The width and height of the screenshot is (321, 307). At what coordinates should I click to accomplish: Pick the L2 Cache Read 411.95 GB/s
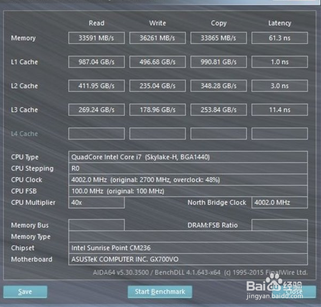pyautogui.click(x=96, y=85)
